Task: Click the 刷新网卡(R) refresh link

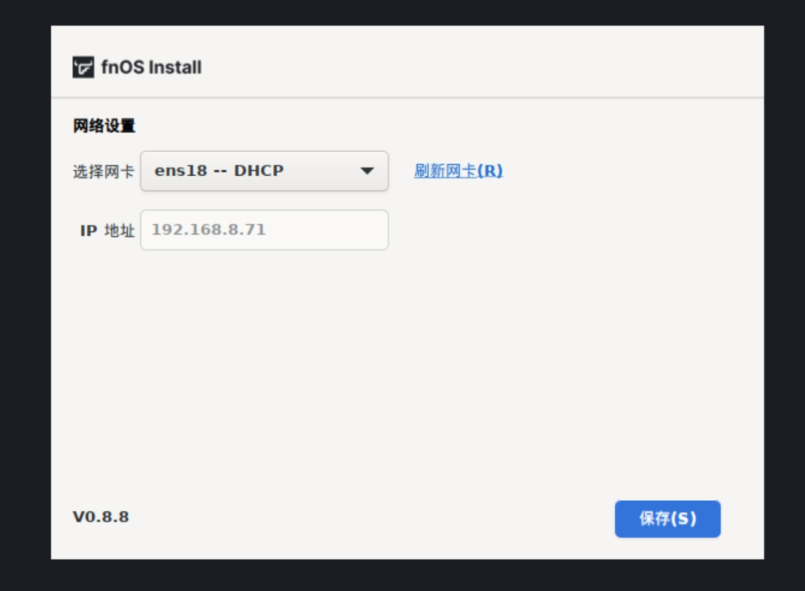Action: [458, 171]
